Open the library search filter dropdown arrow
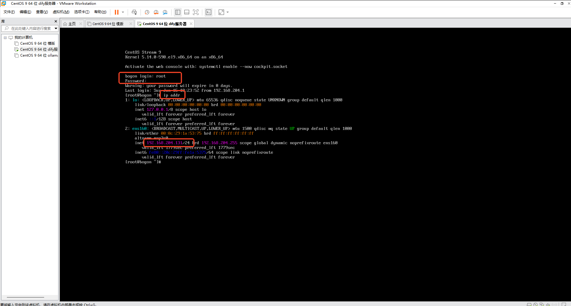Viewport: 571px width, 306px height. pyautogui.click(x=56, y=28)
